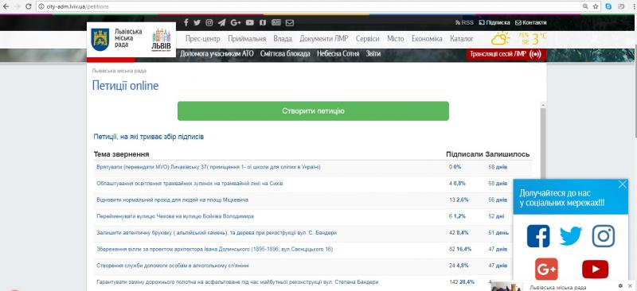Screen dimensions: 637x291
Task: Open the Влада menu
Action: (x=283, y=39)
